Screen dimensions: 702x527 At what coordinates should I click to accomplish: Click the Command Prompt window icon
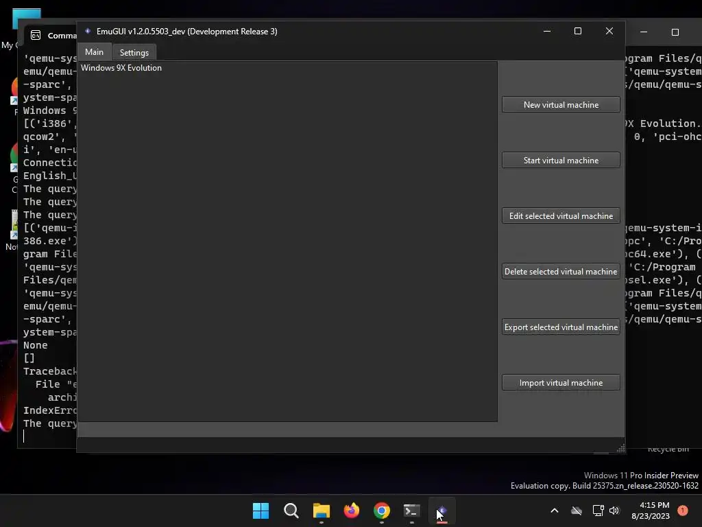click(x=36, y=35)
